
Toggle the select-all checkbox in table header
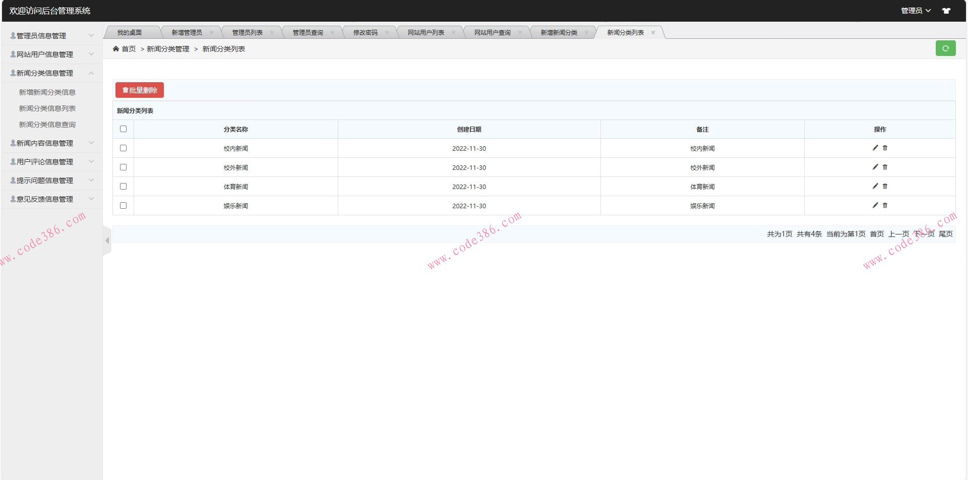point(123,129)
